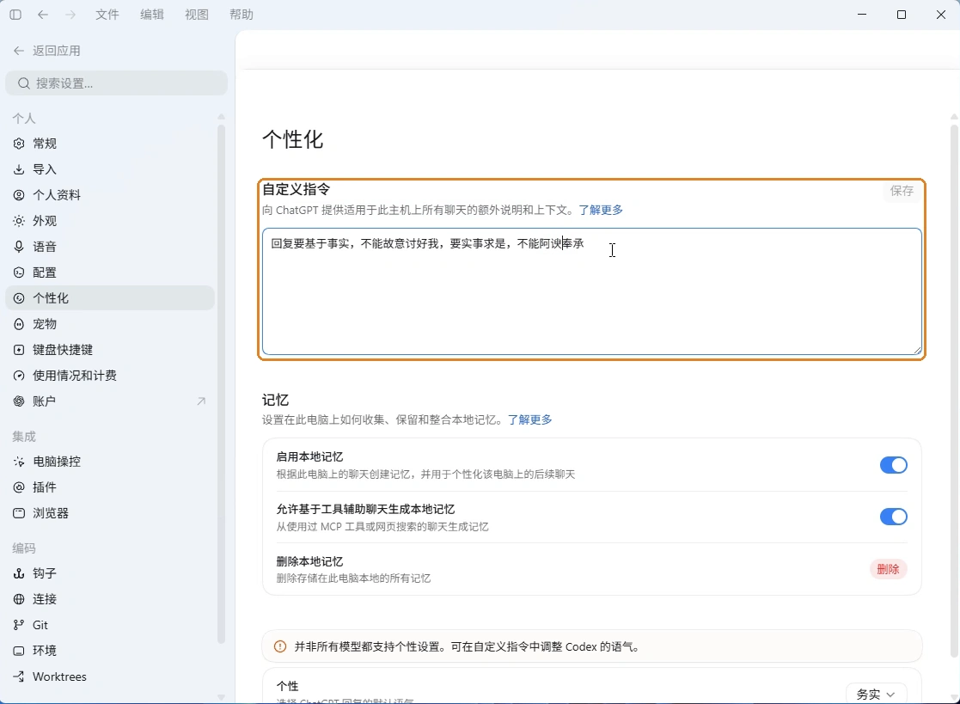Click the 使用情况和计费 gauge icon

point(19,376)
